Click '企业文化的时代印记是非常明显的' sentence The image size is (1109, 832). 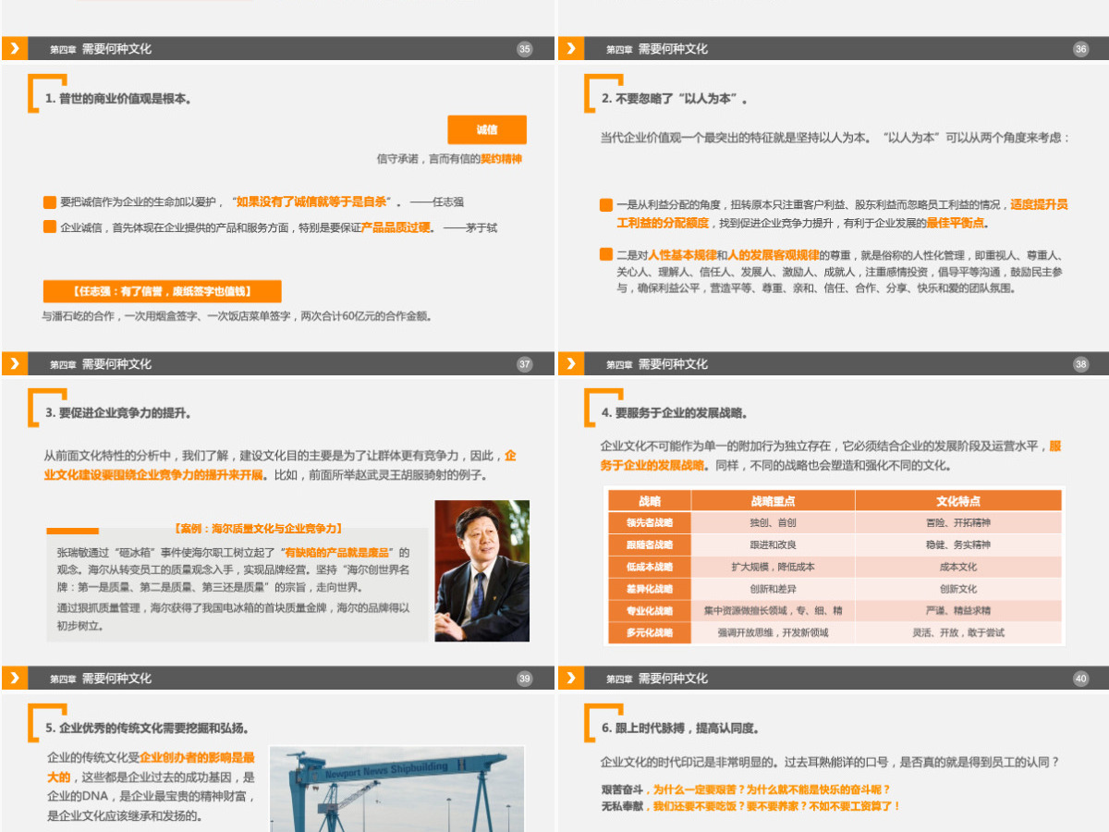click(829, 763)
